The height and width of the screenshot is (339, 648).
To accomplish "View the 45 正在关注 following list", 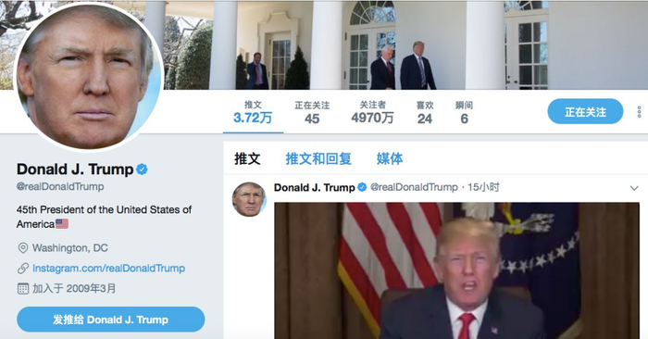I will pos(312,112).
